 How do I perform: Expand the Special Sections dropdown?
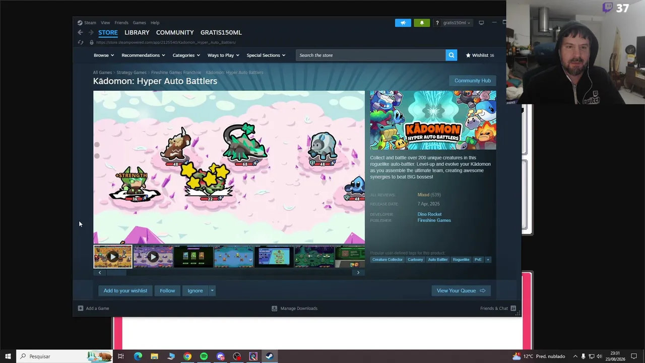[x=266, y=55]
